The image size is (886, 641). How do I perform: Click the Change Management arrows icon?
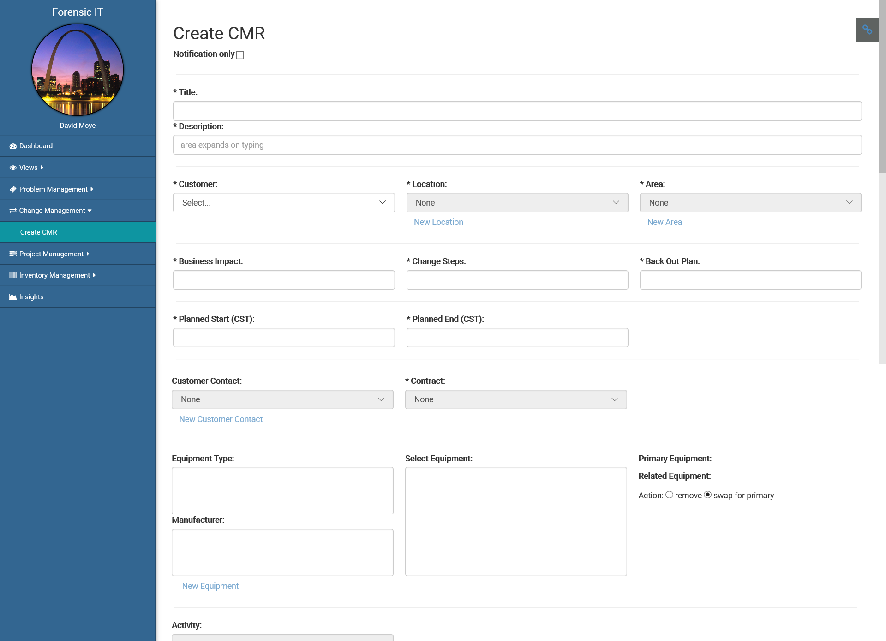(x=13, y=211)
